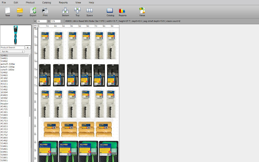This screenshot has width=259, height=162.
Task: Click the paint brush preview thumbnail
Action: pyautogui.click(x=16, y=35)
